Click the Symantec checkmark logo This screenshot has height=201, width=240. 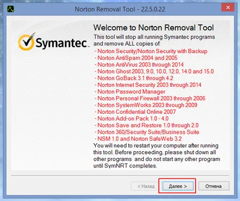[x=26, y=42]
